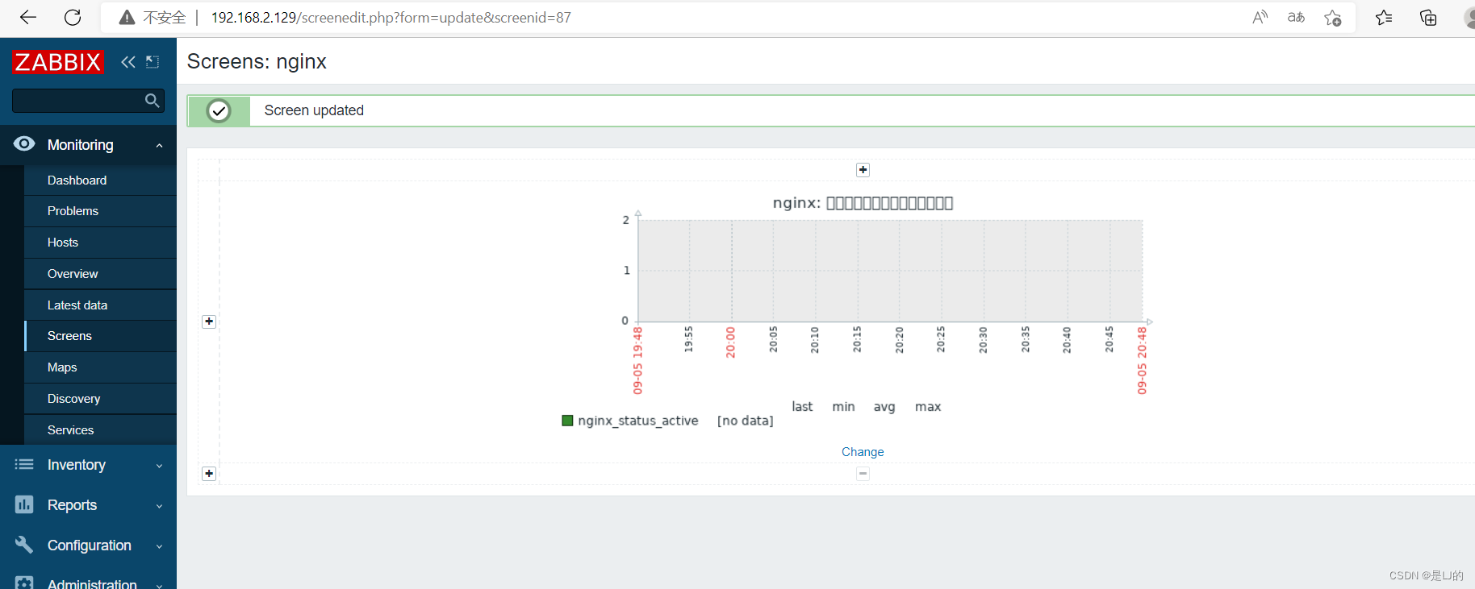Click the not-secure warning icon
This screenshot has height=589, width=1475.
coord(127,18)
